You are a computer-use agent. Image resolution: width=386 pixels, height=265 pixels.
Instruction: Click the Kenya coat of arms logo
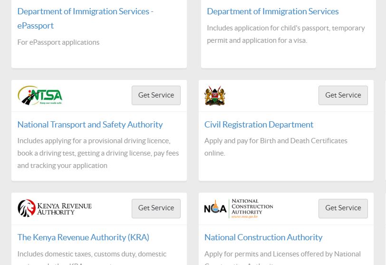[215, 96]
